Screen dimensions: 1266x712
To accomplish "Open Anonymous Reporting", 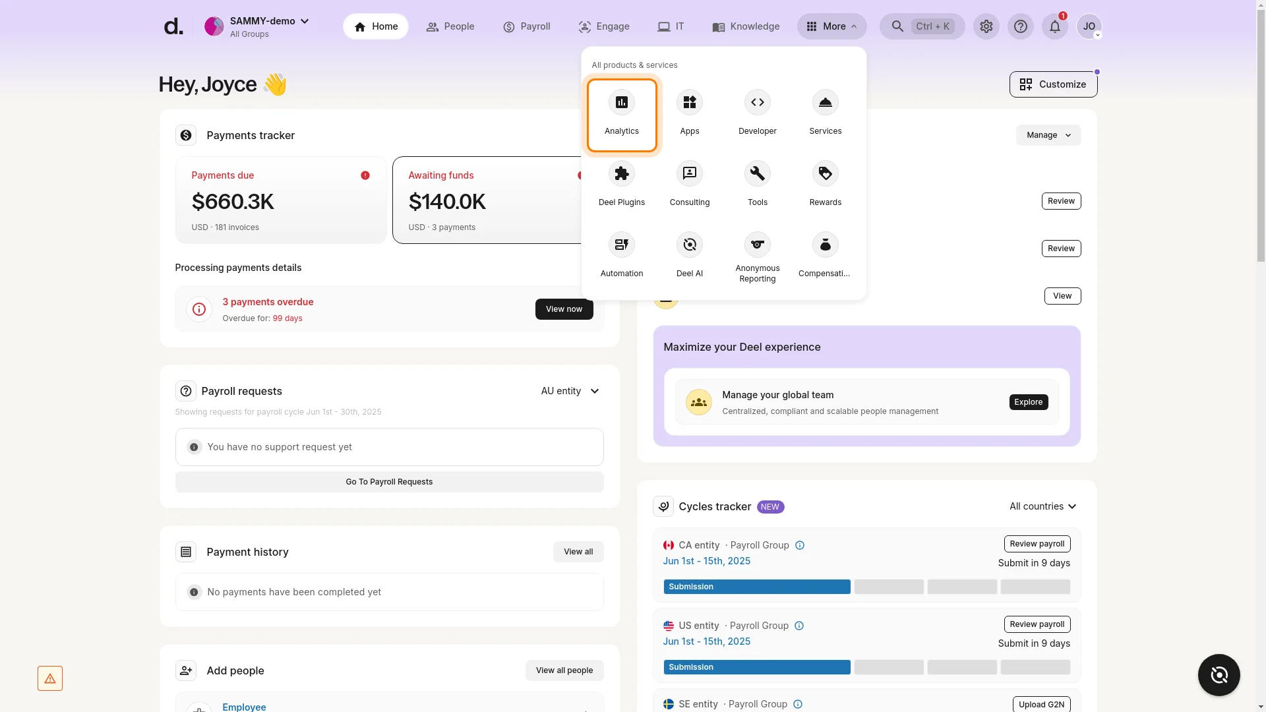I will point(757,257).
